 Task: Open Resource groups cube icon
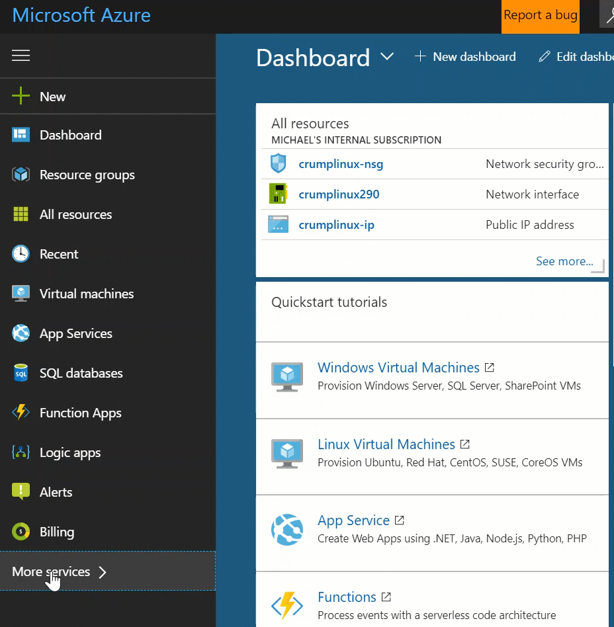coord(21,175)
